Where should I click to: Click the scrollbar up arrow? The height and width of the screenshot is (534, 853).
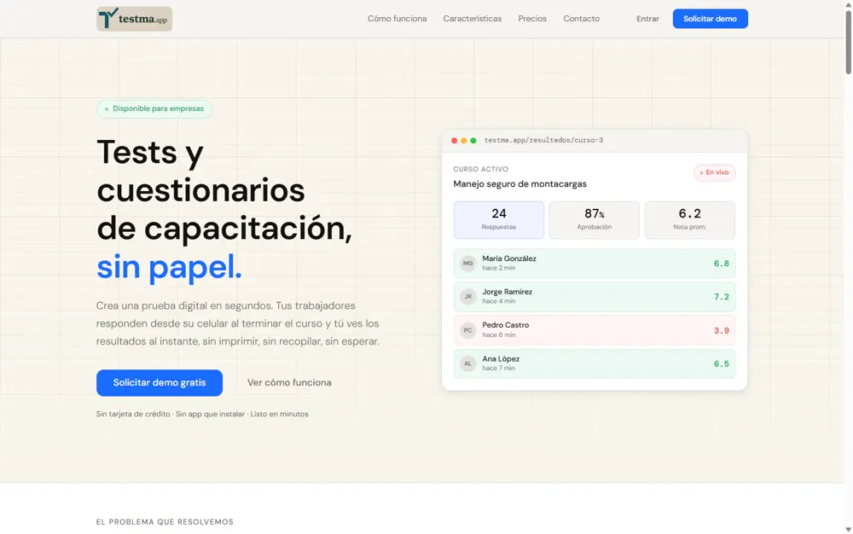click(848, 4)
